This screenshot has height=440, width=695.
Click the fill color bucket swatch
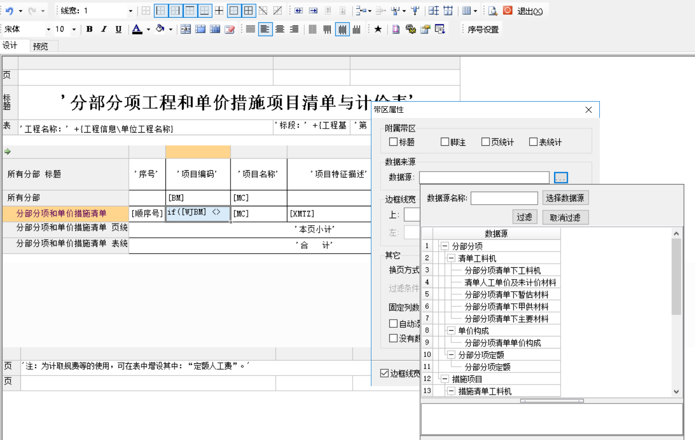pos(160,29)
